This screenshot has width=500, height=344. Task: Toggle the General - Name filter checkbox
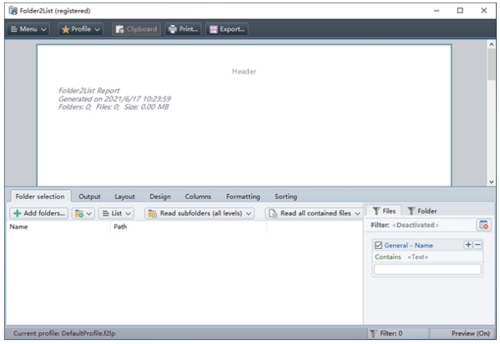(378, 246)
